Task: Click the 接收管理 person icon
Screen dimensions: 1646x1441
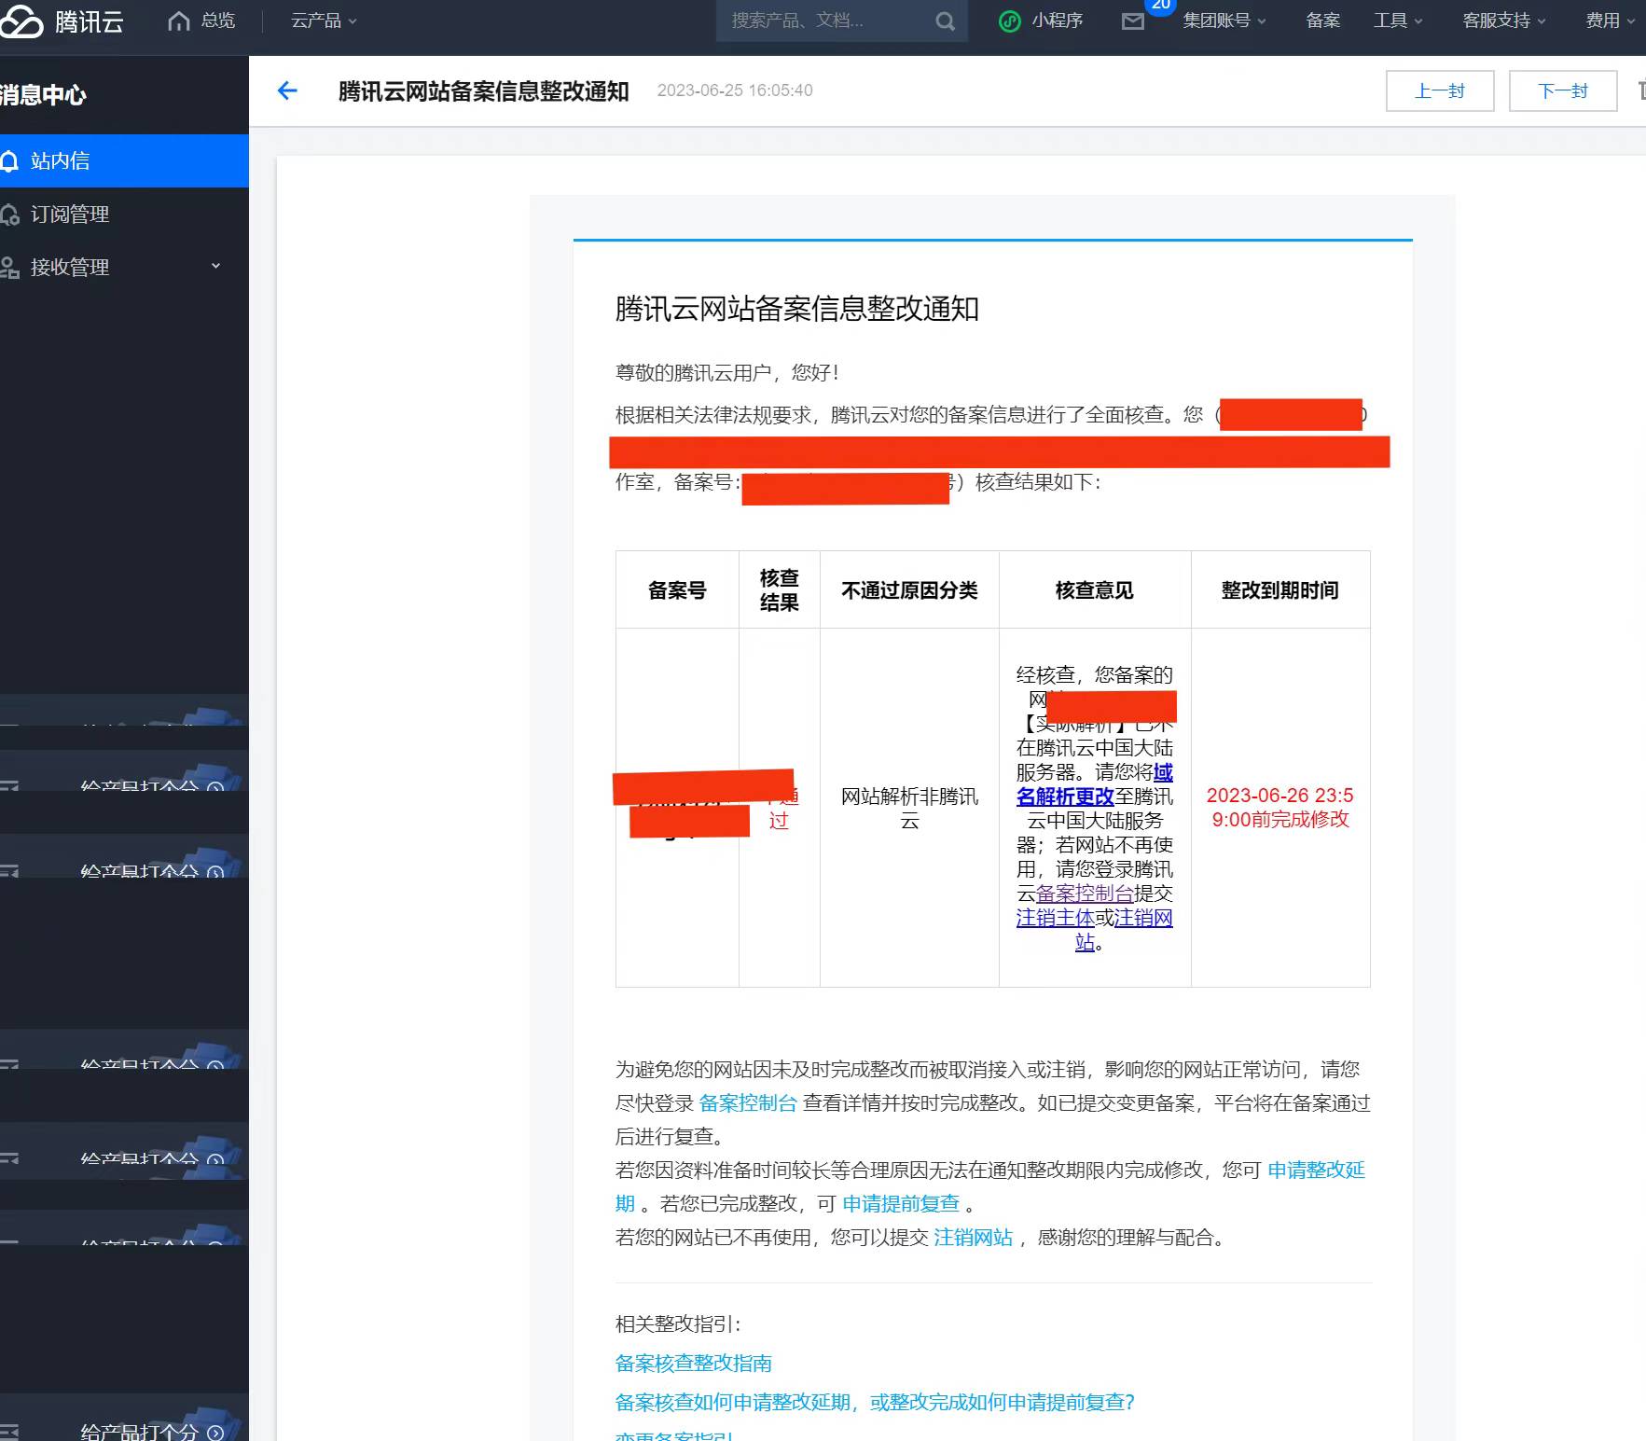Action: pos(9,268)
